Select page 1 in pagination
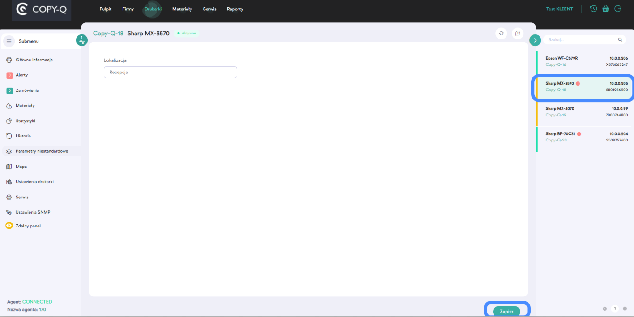Screen dimensions: 634x317 (x=615, y=308)
